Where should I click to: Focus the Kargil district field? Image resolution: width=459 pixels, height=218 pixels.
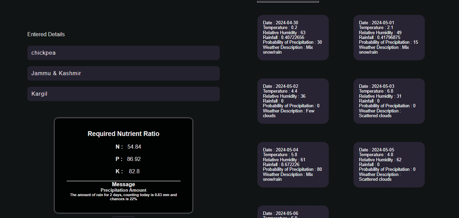coord(123,94)
